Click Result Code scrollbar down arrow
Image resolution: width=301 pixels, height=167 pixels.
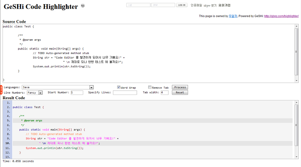coord(296,157)
